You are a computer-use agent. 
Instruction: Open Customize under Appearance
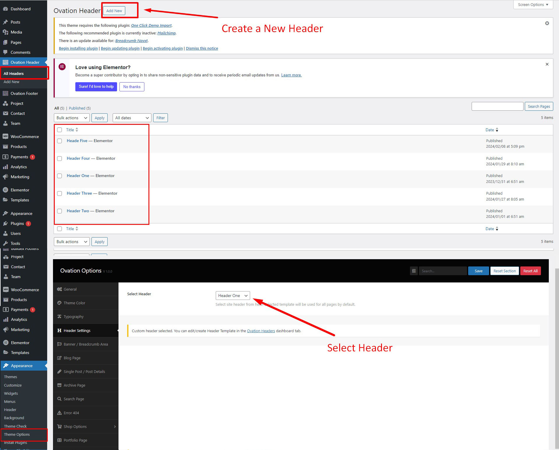(x=13, y=385)
